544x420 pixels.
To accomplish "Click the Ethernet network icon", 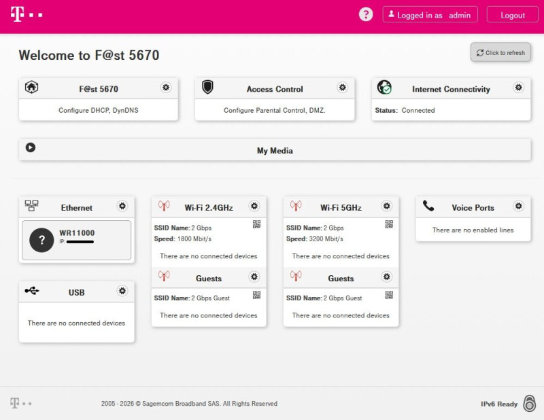I will point(31,205).
